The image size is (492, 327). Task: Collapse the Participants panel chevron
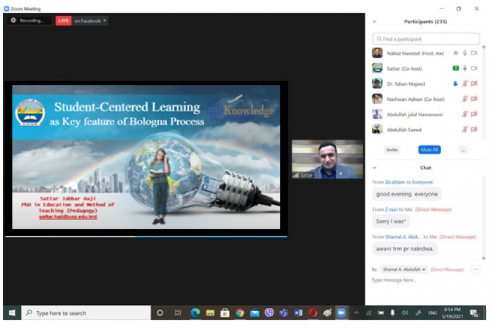[x=375, y=22]
